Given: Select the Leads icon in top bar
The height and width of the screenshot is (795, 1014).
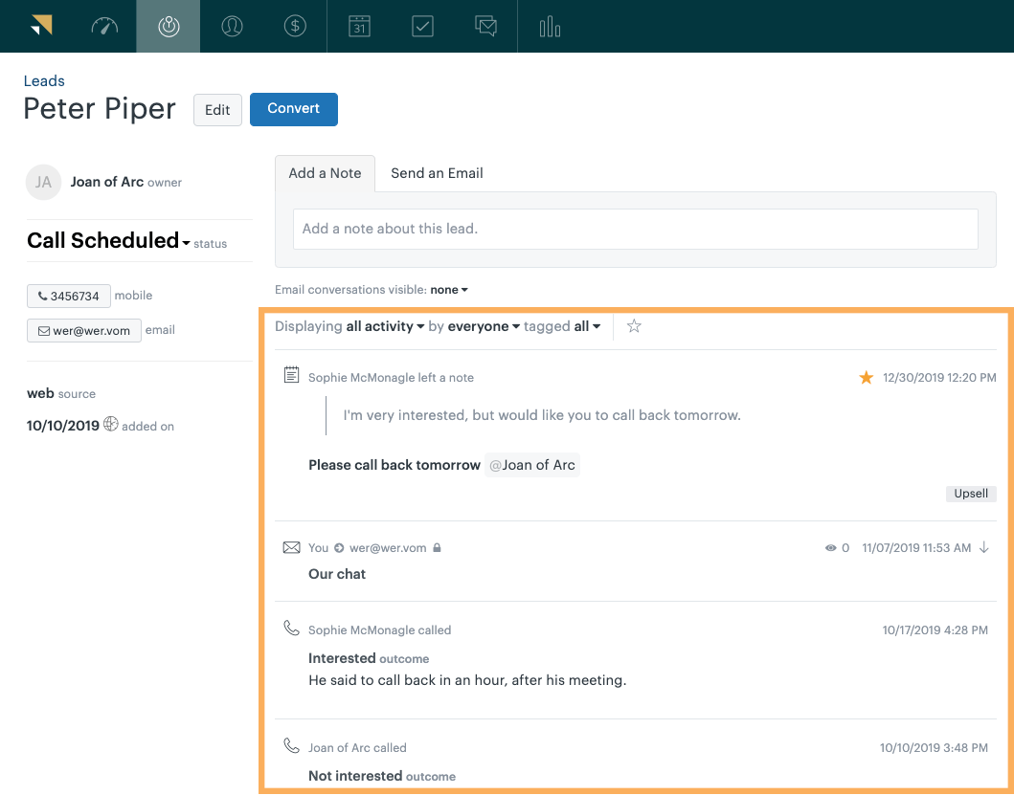Looking at the screenshot, I should click(169, 26).
